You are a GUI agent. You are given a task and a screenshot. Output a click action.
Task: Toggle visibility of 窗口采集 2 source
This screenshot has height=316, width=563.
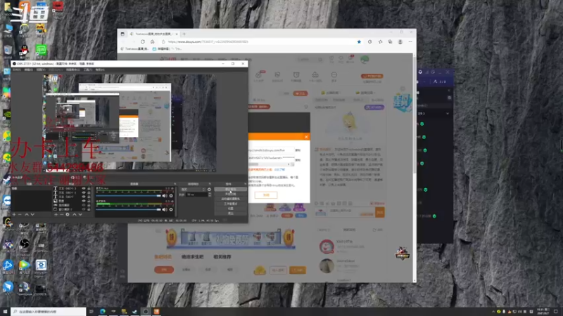pyautogui.click(x=84, y=209)
